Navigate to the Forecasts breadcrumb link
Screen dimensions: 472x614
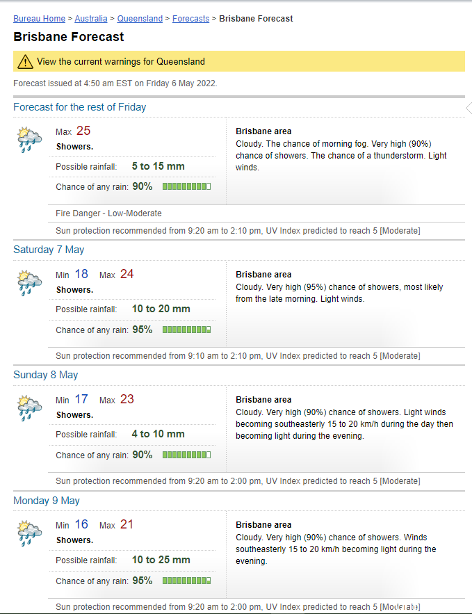(x=190, y=18)
